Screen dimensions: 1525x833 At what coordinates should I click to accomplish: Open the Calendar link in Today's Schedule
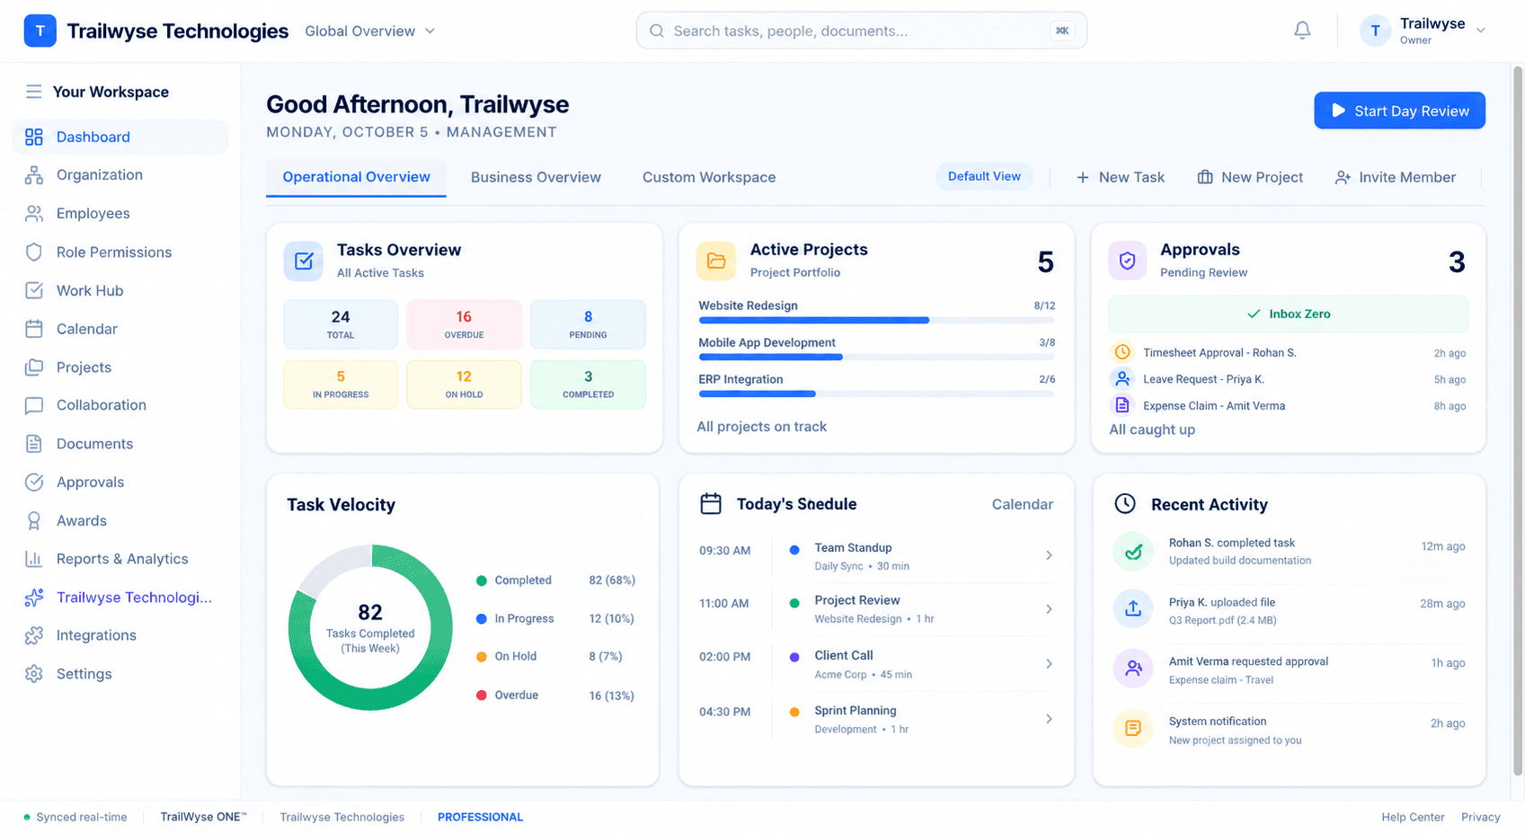tap(1022, 504)
